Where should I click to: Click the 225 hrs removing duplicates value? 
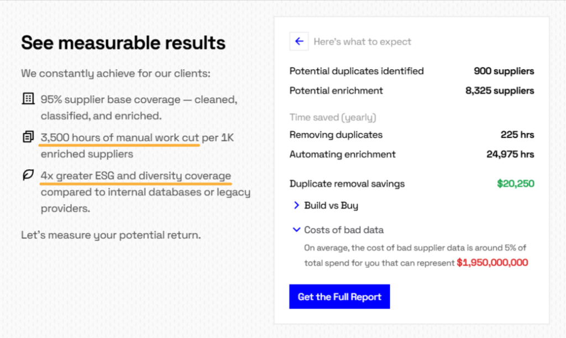click(517, 134)
